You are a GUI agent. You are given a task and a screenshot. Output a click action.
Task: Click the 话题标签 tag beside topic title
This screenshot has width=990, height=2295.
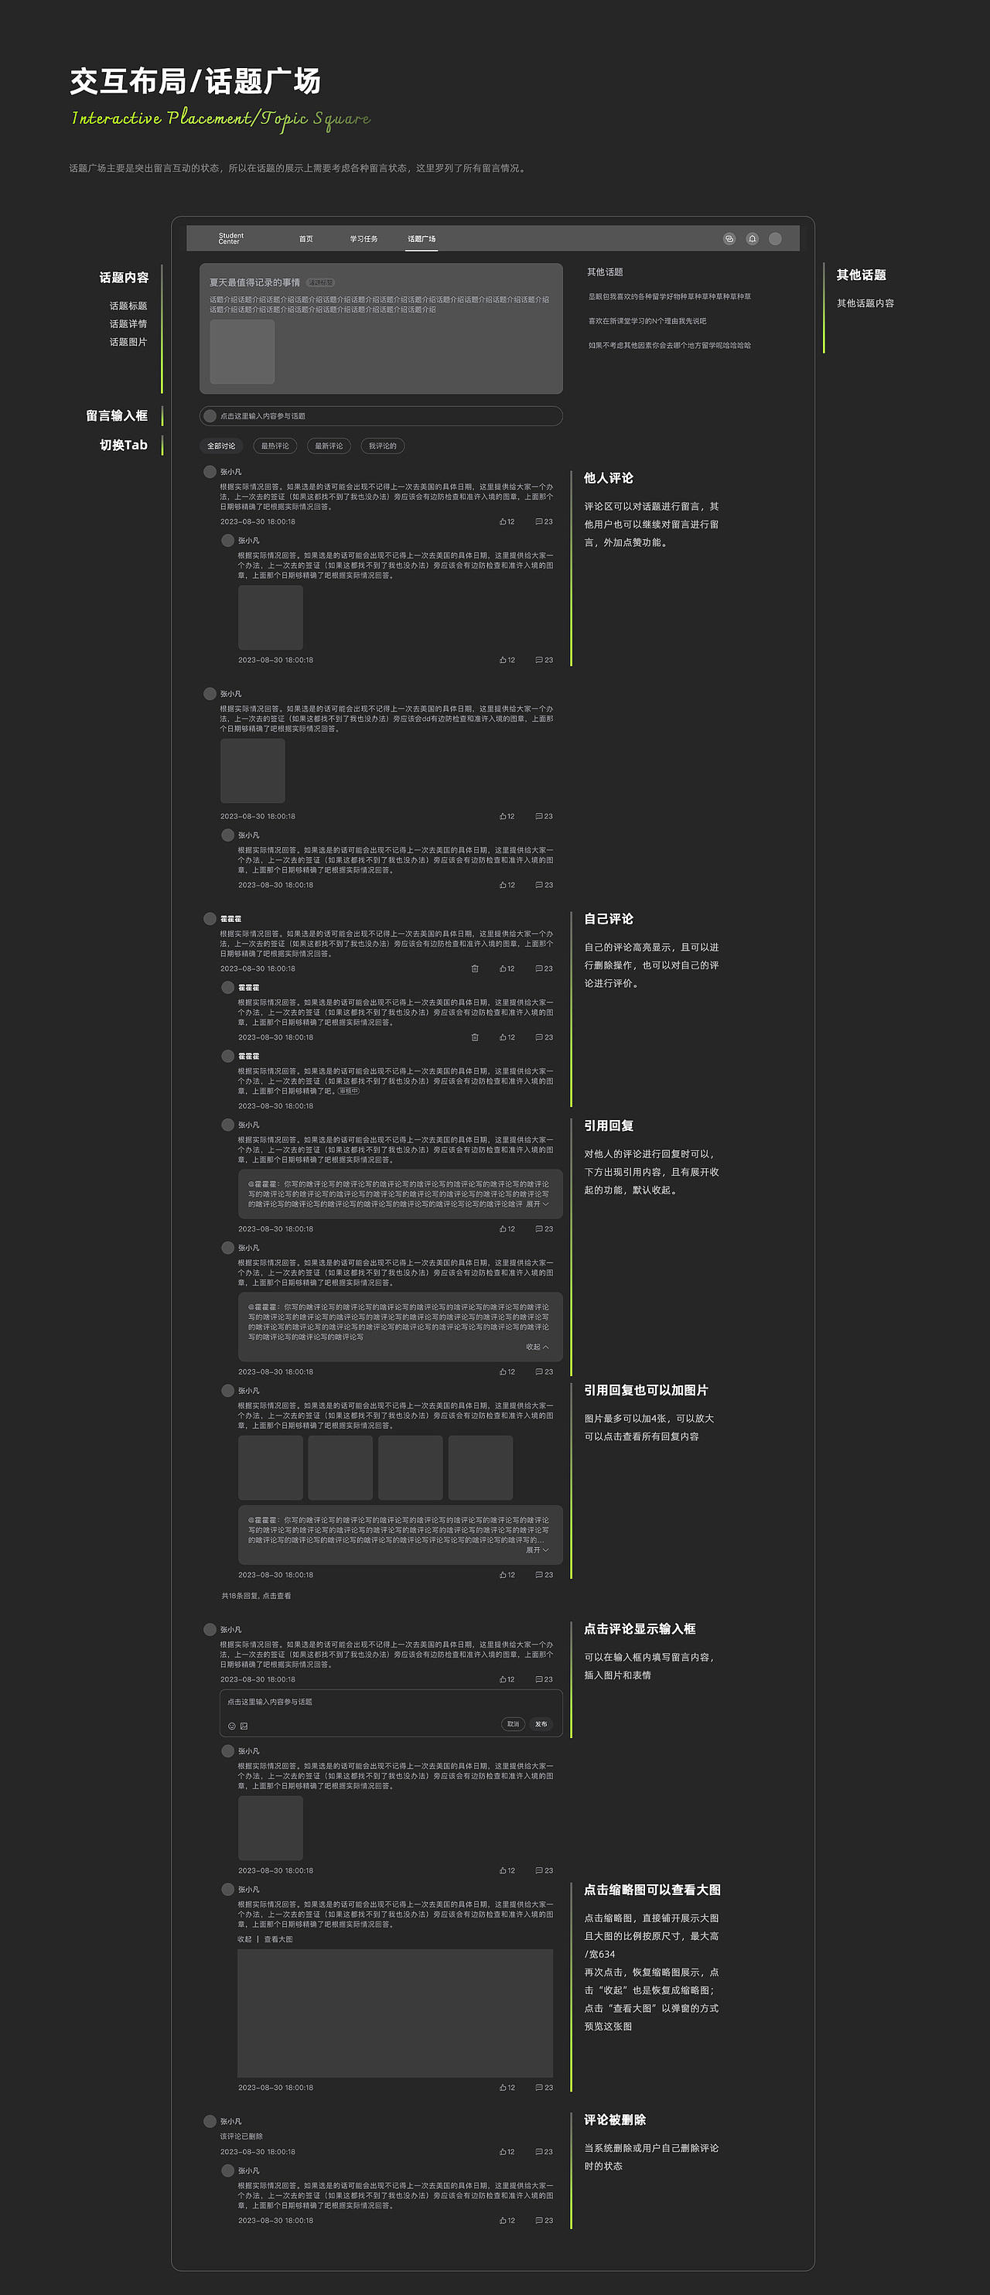(x=320, y=282)
